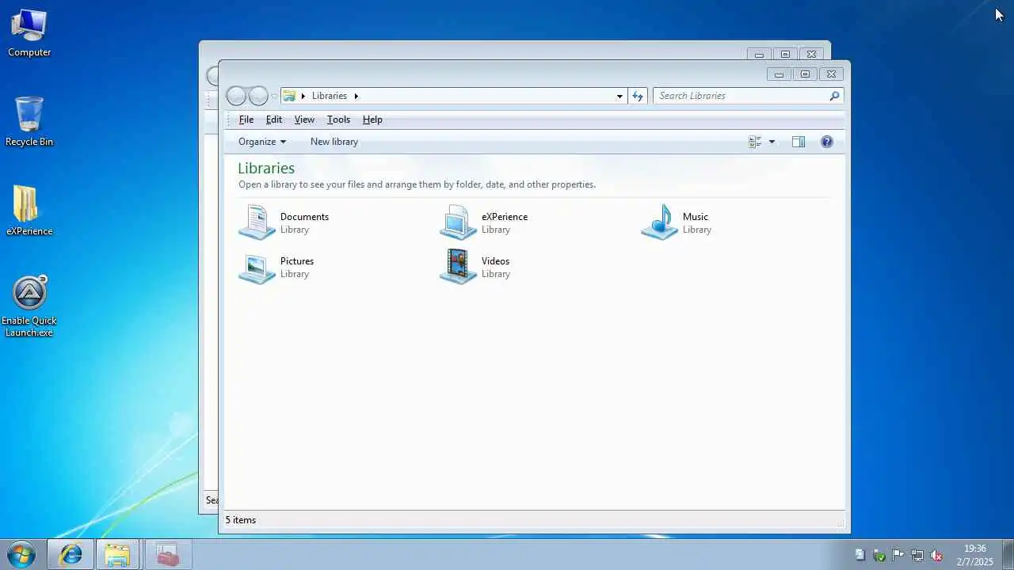Click Windows Explorer taskbar button
Viewport: 1014px width, 570px height.
click(117, 554)
